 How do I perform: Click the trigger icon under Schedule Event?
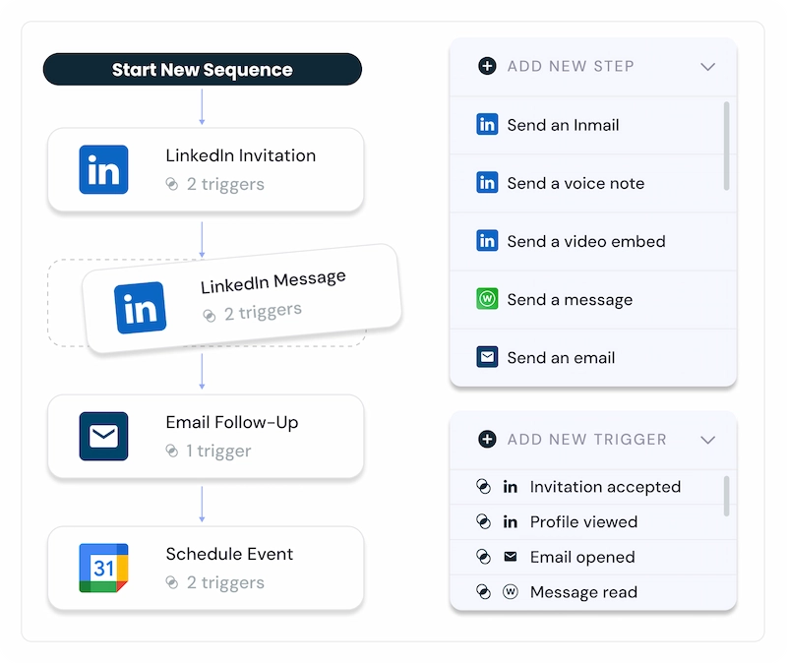[171, 582]
